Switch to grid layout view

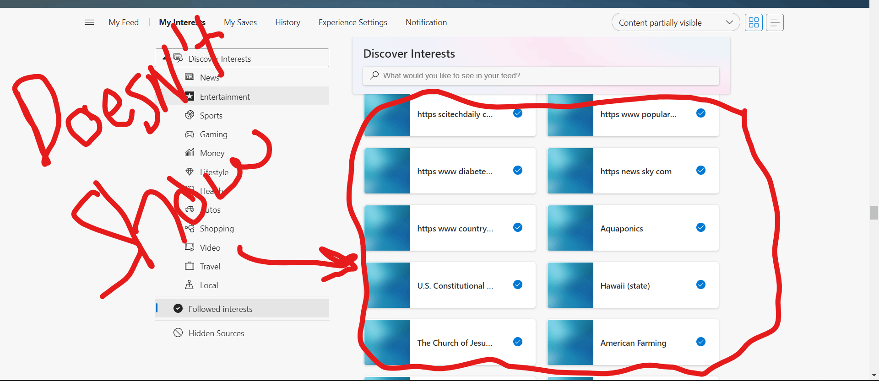click(754, 22)
